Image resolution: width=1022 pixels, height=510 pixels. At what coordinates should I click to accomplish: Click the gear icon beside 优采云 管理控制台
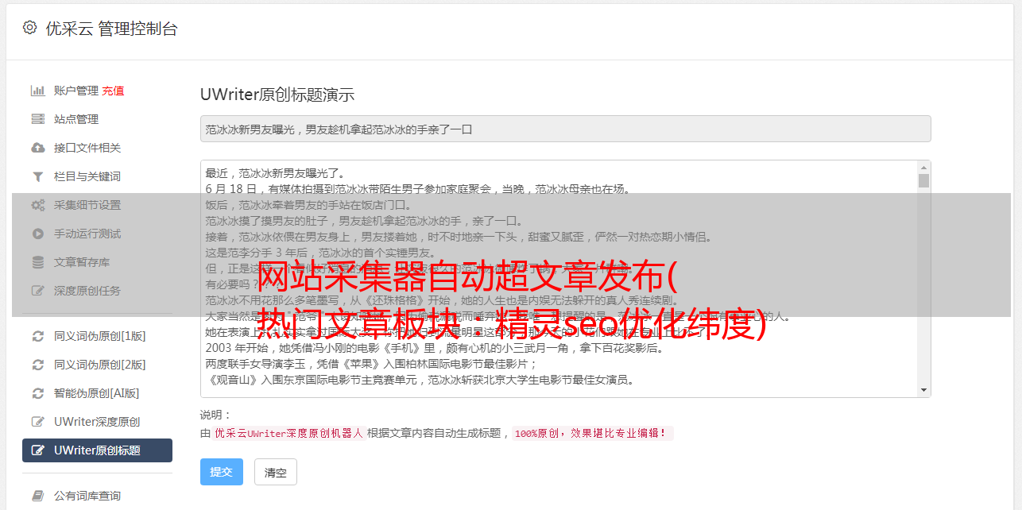[29, 28]
